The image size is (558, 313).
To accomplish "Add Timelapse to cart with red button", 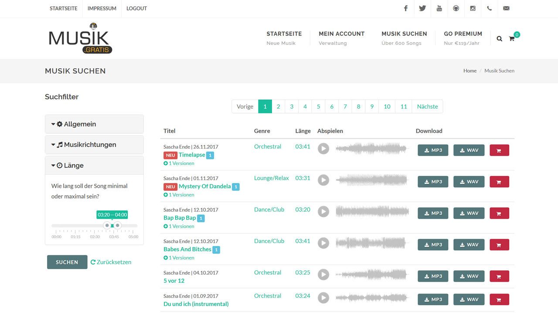I will [x=499, y=150].
